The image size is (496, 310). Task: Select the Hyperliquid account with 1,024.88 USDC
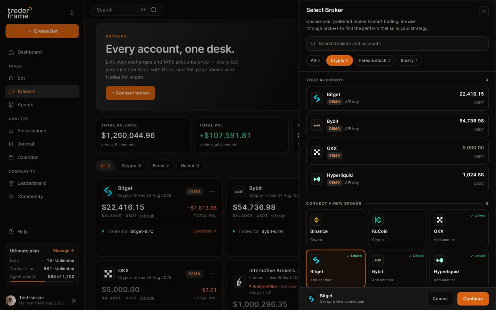coord(397,179)
